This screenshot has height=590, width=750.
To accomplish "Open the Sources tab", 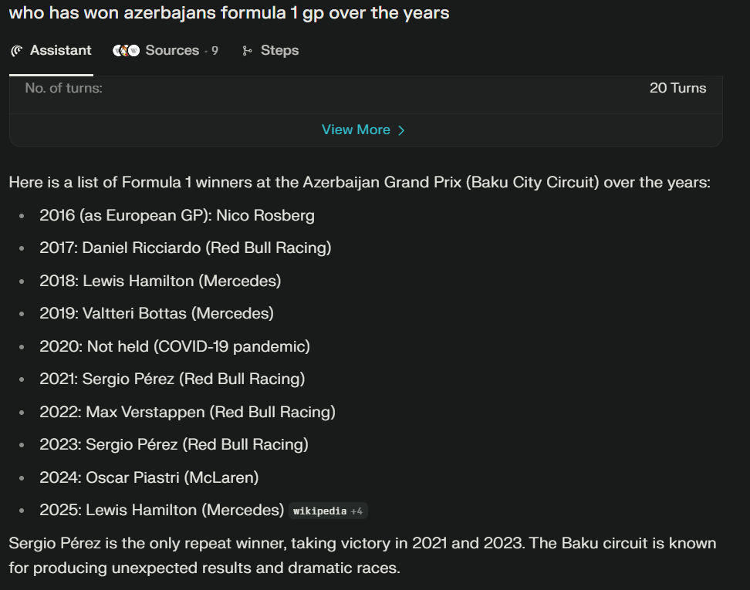I will point(165,50).
